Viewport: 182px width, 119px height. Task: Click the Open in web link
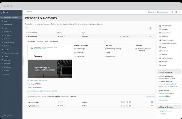pyautogui.click(x=34, y=80)
